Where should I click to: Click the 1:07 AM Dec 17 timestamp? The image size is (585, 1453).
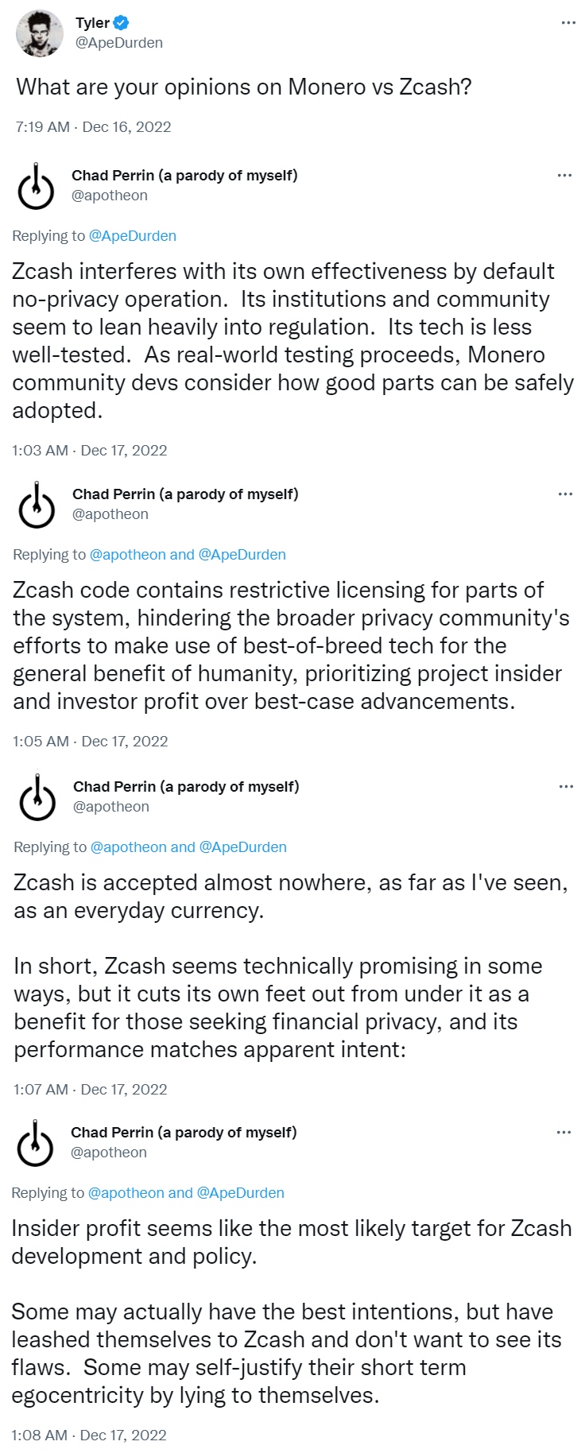point(91,1090)
